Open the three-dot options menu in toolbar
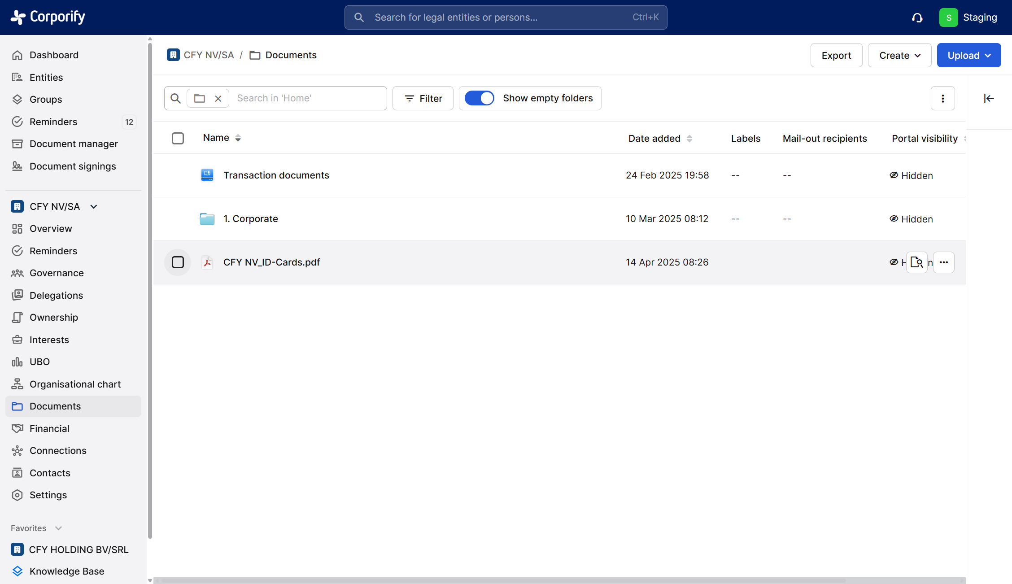The image size is (1012, 584). (942, 98)
